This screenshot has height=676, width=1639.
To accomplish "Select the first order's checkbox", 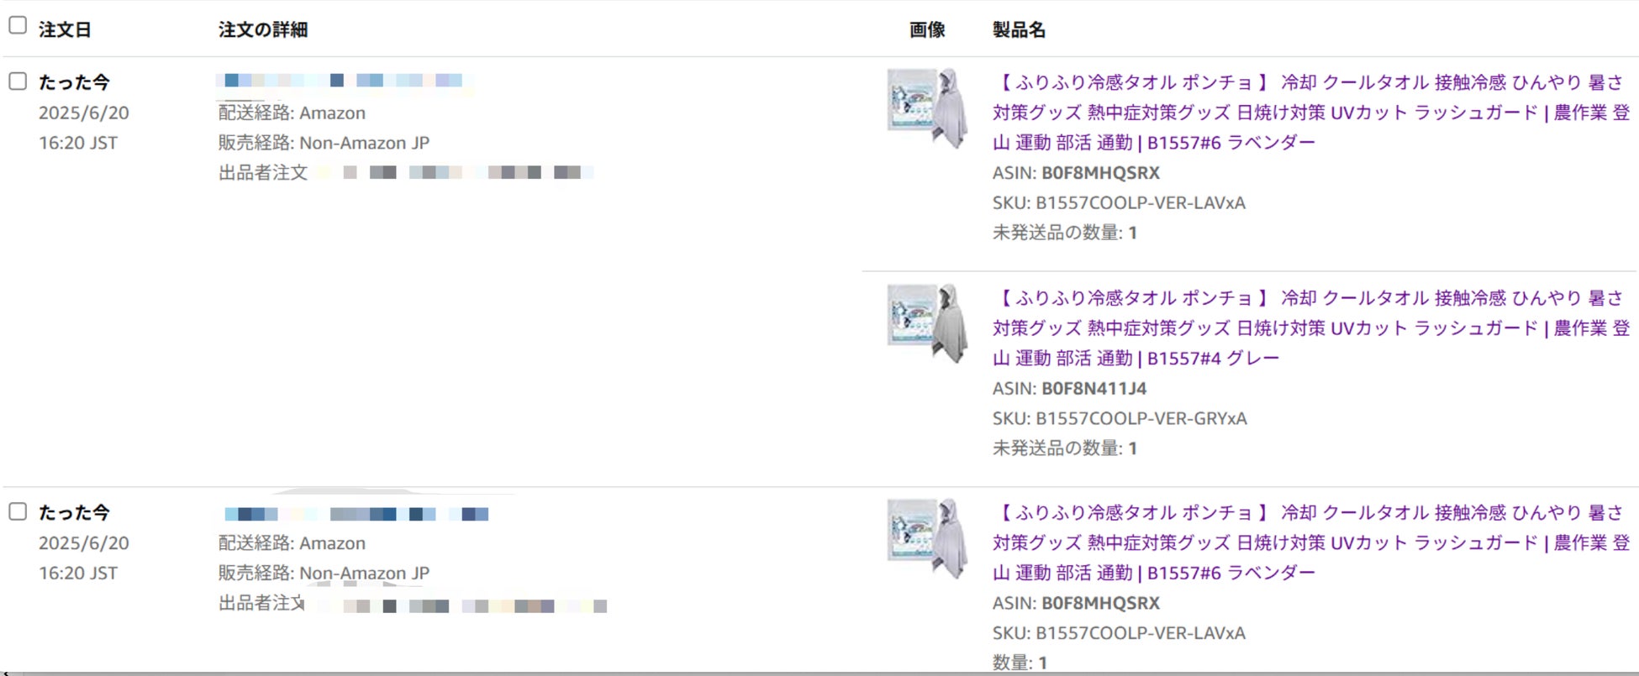I will click(18, 81).
